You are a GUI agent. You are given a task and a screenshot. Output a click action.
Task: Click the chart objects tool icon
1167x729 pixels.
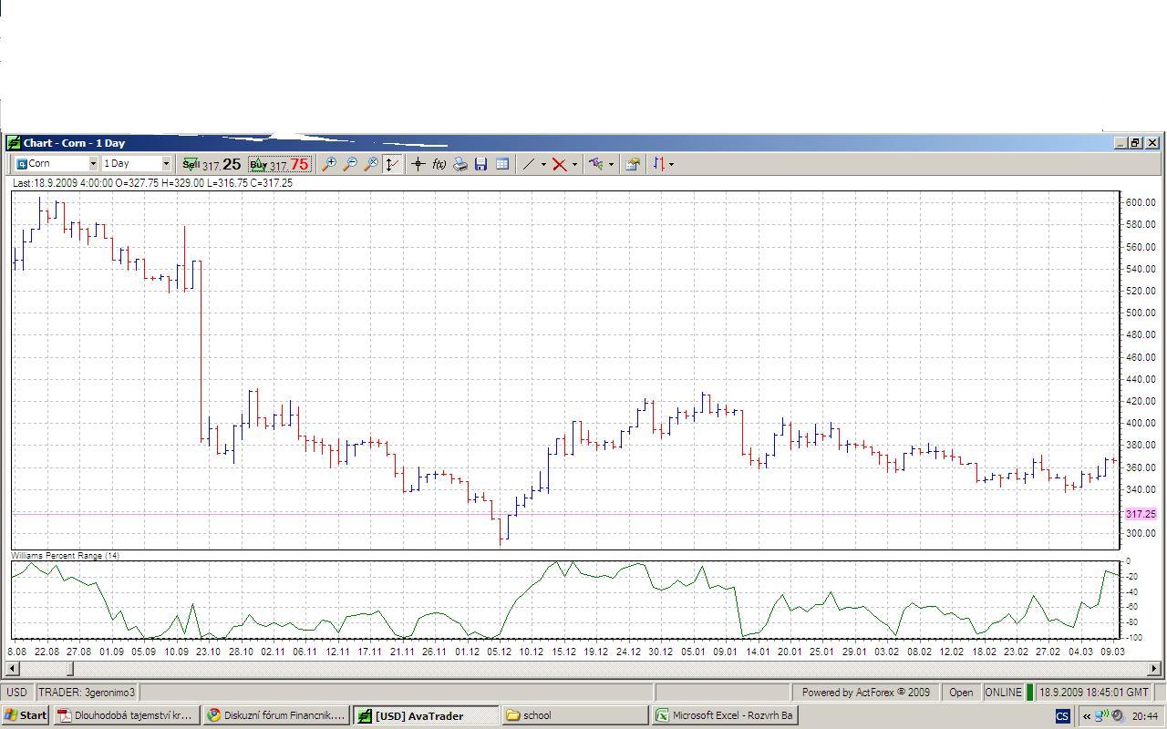point(595,164)
